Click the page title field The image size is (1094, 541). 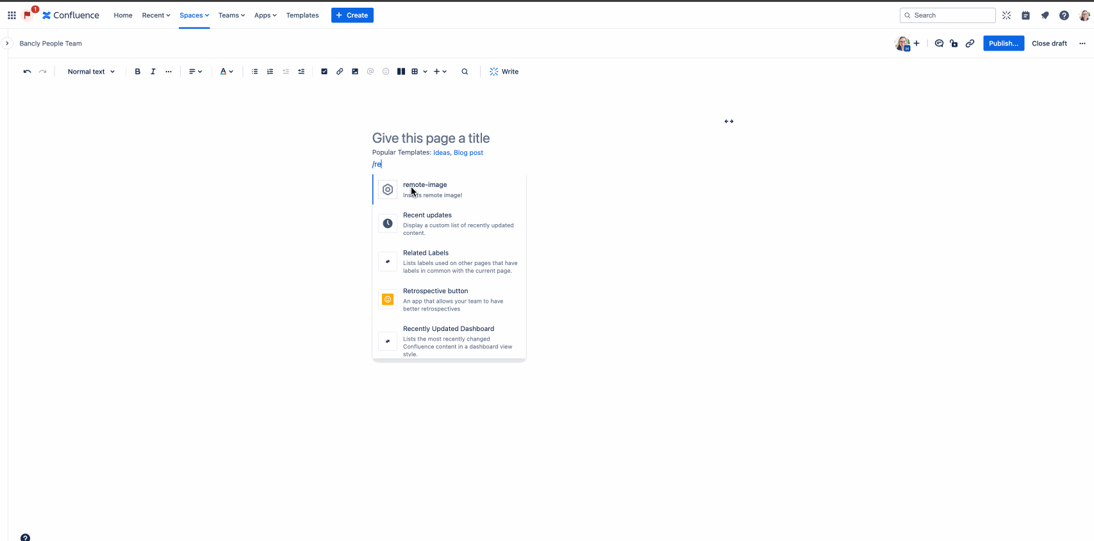(x=431, y=138)
